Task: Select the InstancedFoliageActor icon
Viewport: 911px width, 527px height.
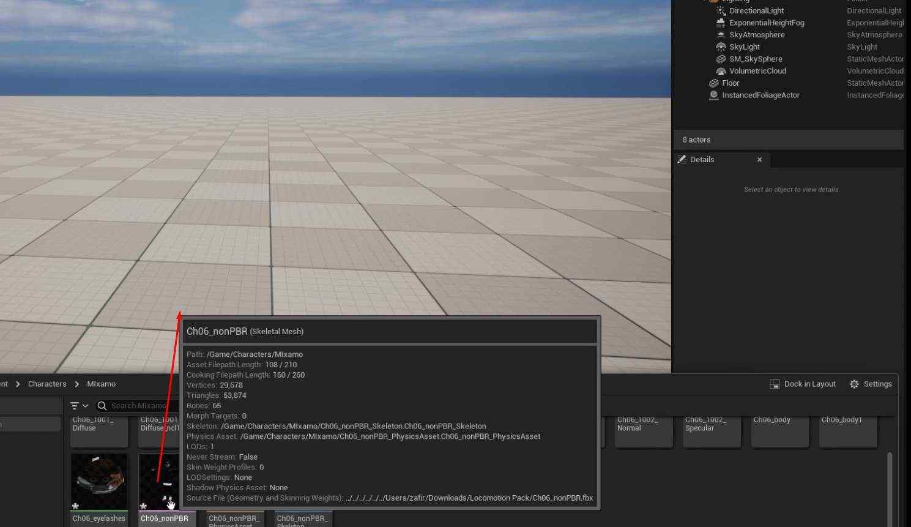Action: pyautogui.click(x=713, y=95)
